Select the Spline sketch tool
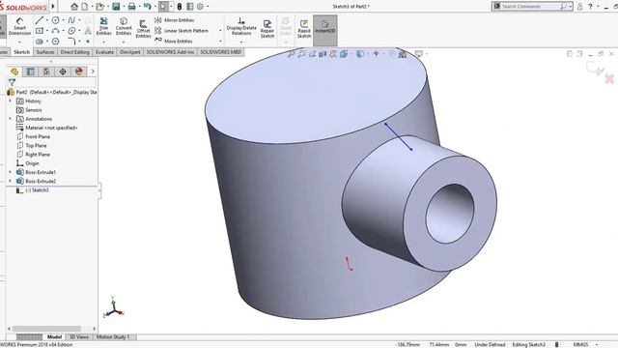Image resolution: width=618 pixels, height=348 pixels. (x=71, y=20)
